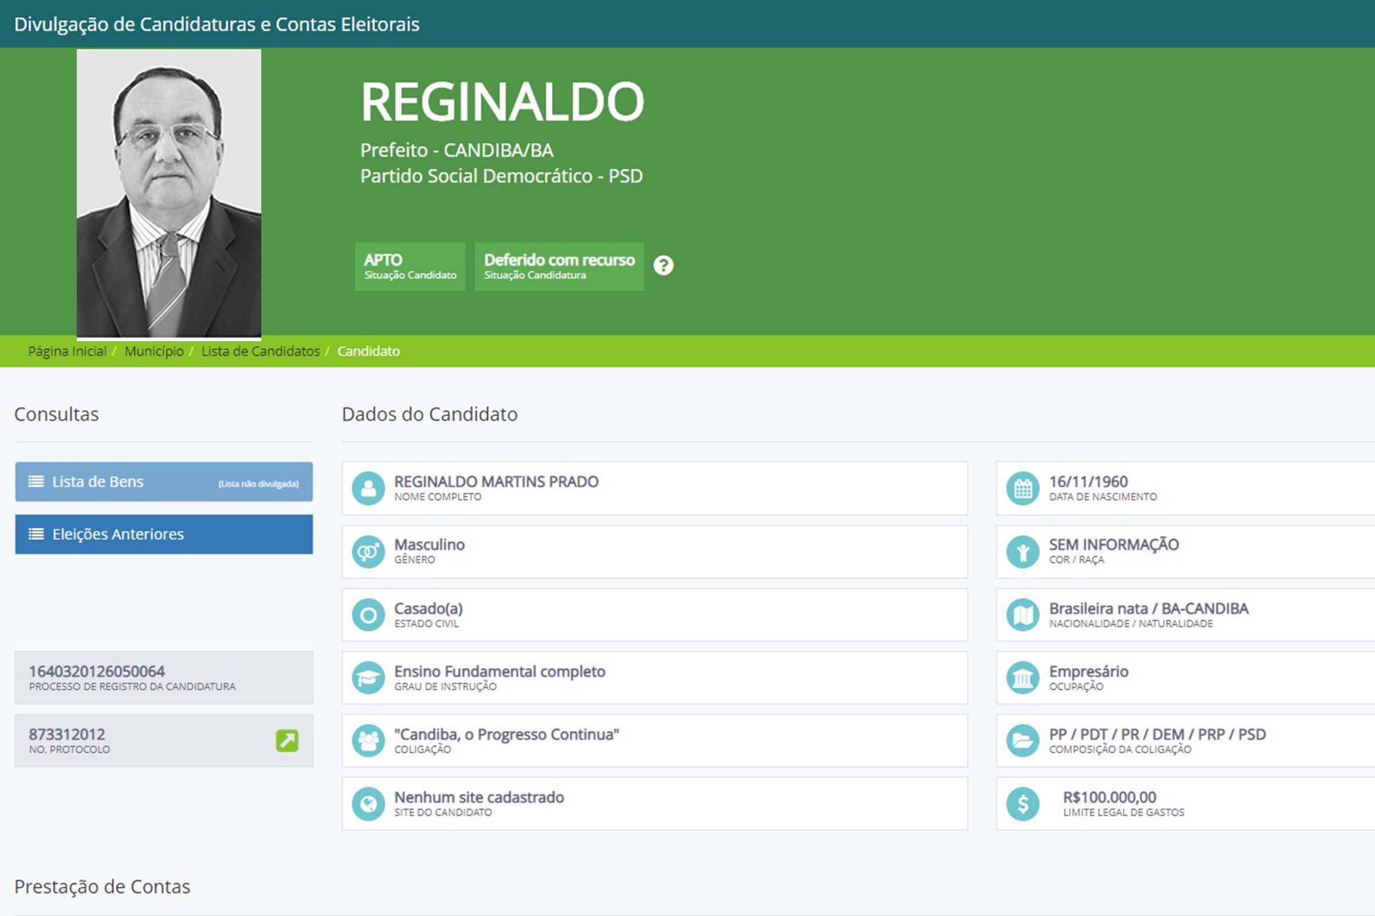Click the map icon beside nationality
Screen dimensions: 1375x916
(x=1023, y=615)
